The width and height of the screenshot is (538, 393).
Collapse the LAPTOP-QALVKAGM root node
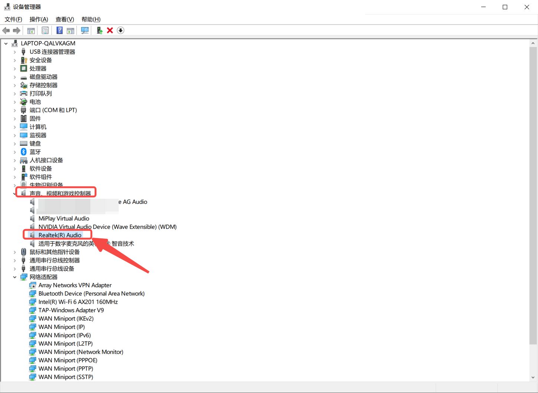[x=6, y=43]
